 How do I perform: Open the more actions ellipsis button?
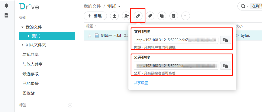[x=185, y=16]
